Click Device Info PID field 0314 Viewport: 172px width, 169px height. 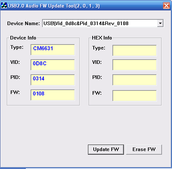[x=53, y=80]
